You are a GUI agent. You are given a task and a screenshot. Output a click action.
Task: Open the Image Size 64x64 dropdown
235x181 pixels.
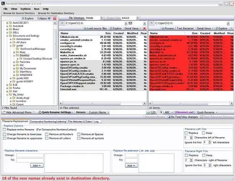(x=138, y=18)
